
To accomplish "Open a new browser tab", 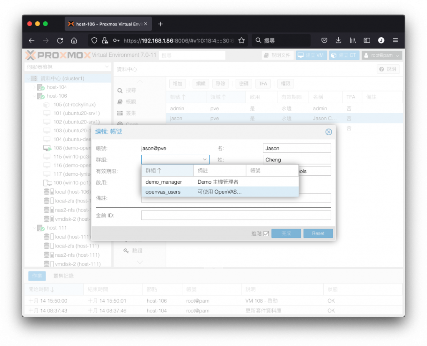I will pyautogui.click(x=161, y=24).
